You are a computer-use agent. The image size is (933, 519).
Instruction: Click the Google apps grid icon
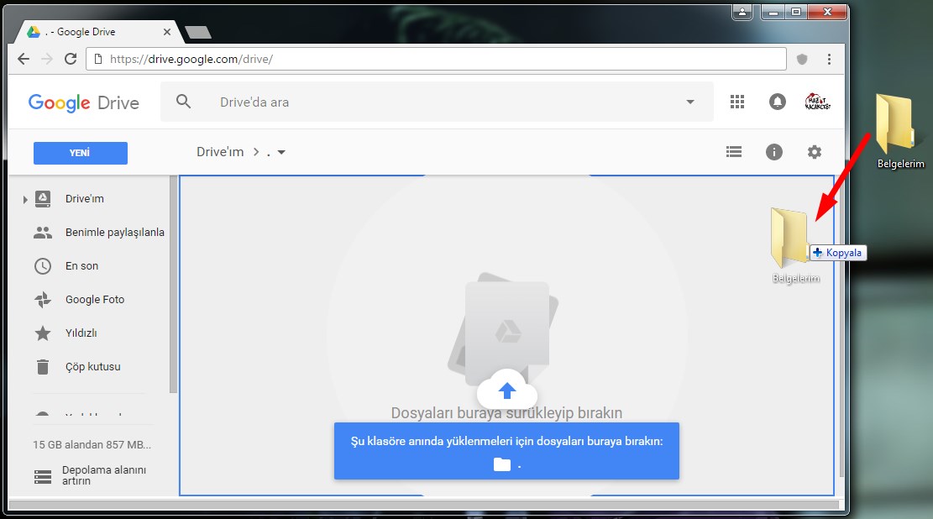[x=737, y=102]
